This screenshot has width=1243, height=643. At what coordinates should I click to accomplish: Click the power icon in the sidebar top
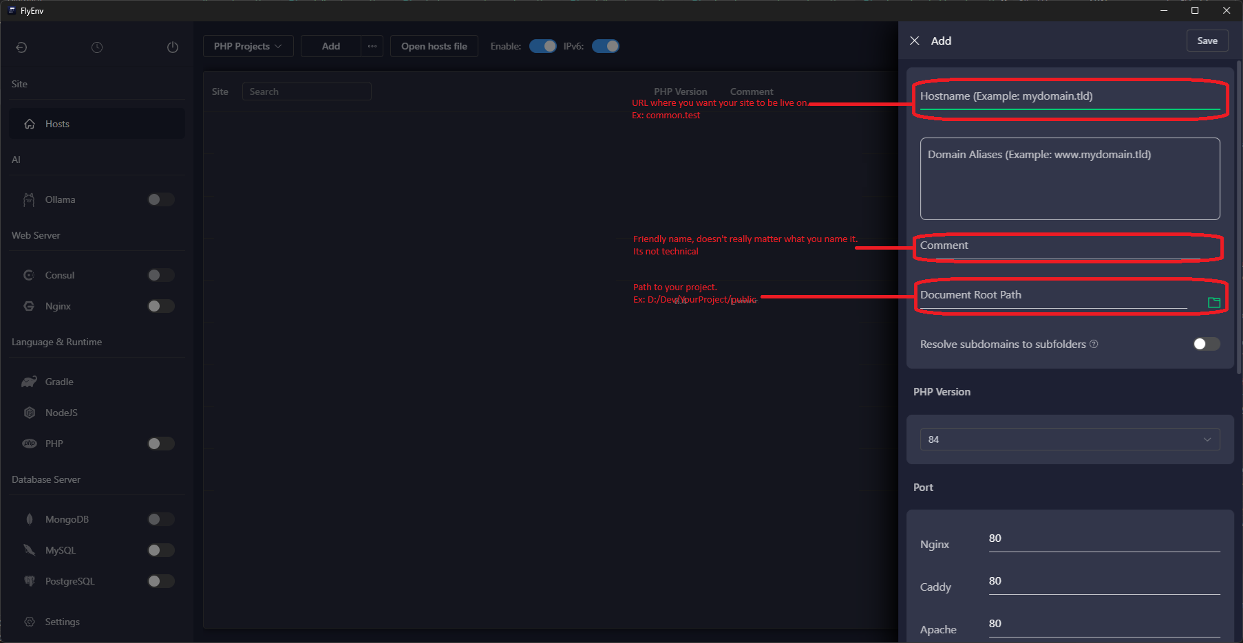172,47
